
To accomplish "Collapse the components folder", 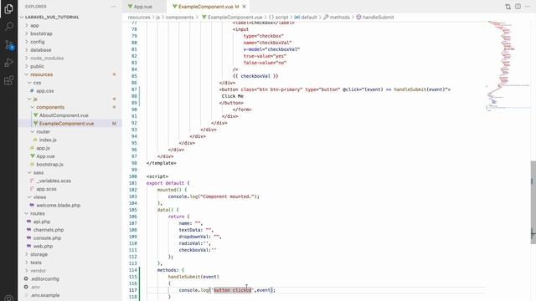I will [x=50, y=107].
